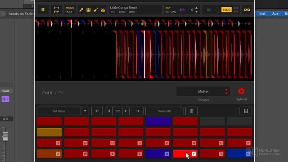
Task: Trigger the blue pad labeled D
Action: pyautogui.click(x=158, y=154)
